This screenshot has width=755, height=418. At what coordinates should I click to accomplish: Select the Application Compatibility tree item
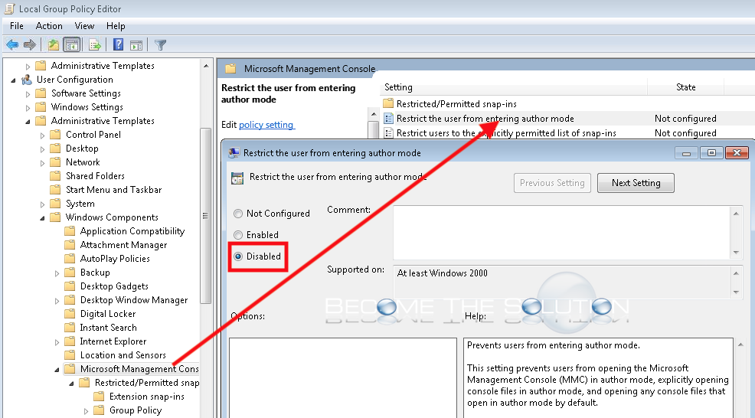(132, 231)
